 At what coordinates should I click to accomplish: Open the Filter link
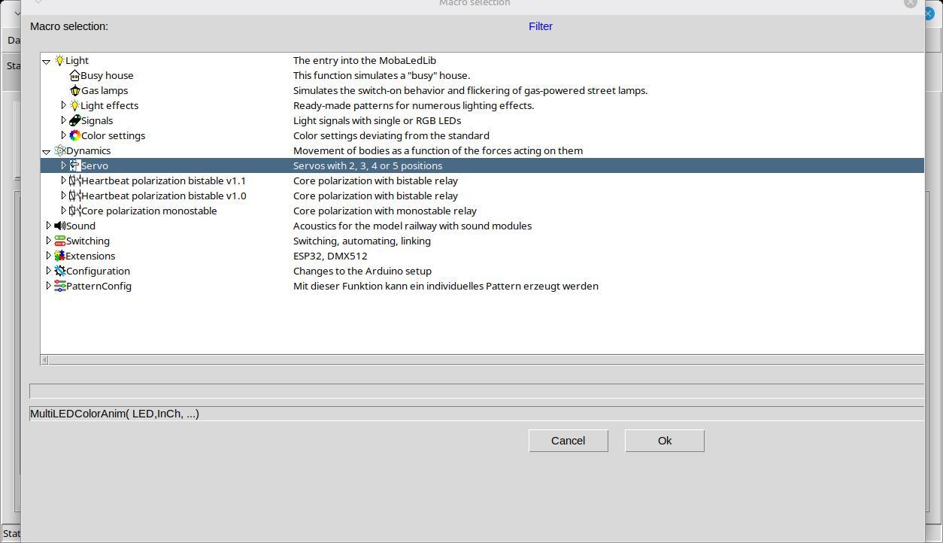click(540, 26)
